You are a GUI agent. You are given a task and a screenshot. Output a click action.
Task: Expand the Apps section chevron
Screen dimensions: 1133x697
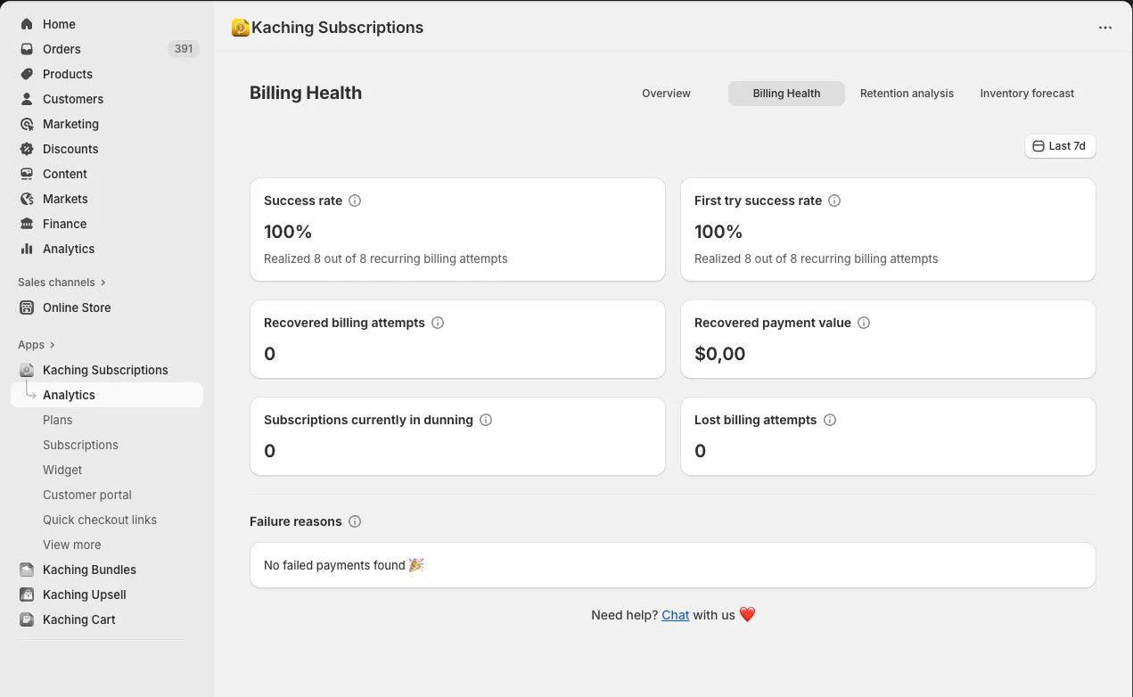tap(53, 345)
